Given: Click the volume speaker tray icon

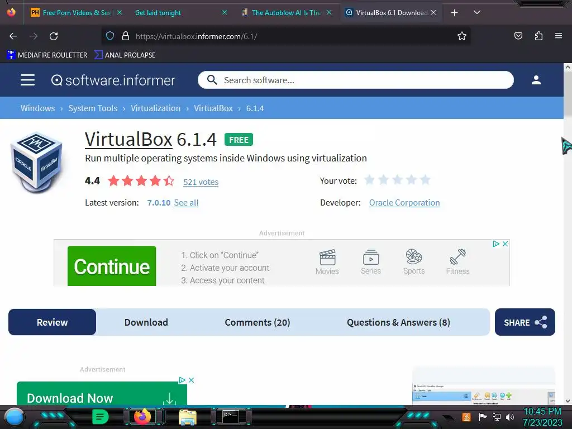Looking at the screenshot, I should tap(509, 417).
